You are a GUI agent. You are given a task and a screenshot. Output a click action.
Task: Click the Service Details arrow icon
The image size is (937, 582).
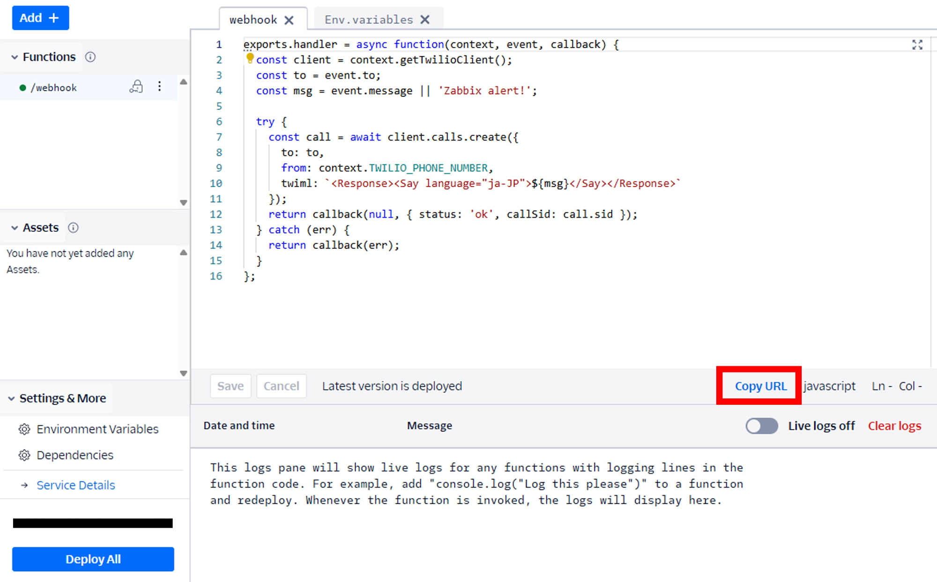pyautogui.click(x=24, y=486)
